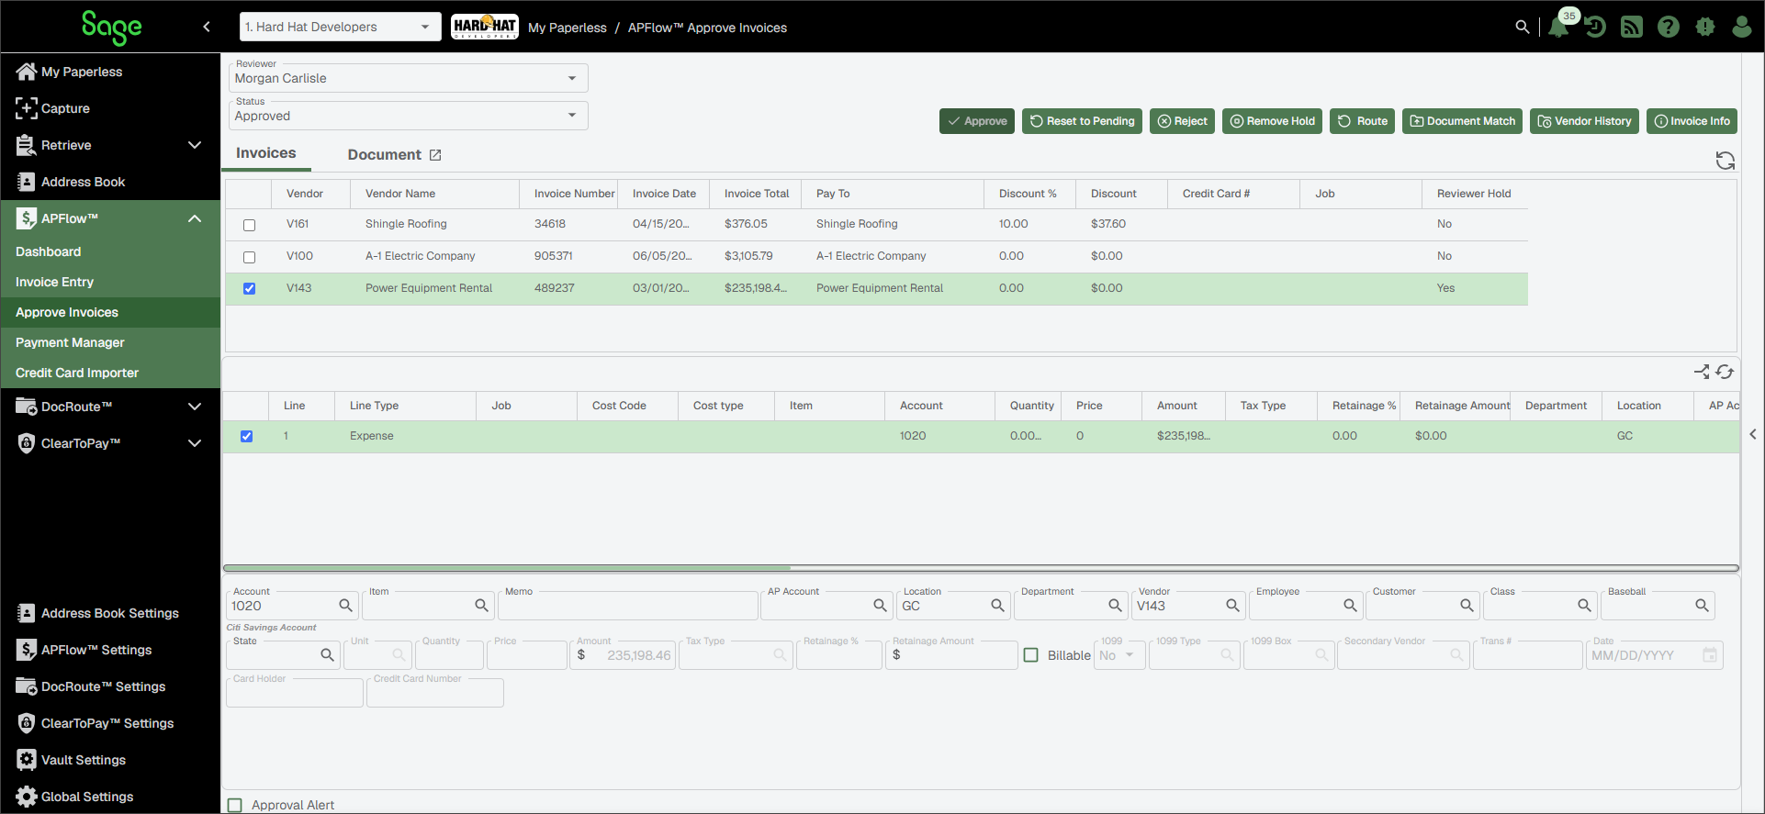Refresh the line items grid
Viewport: 1765px width, 814px height.
tap(1725, 372)
